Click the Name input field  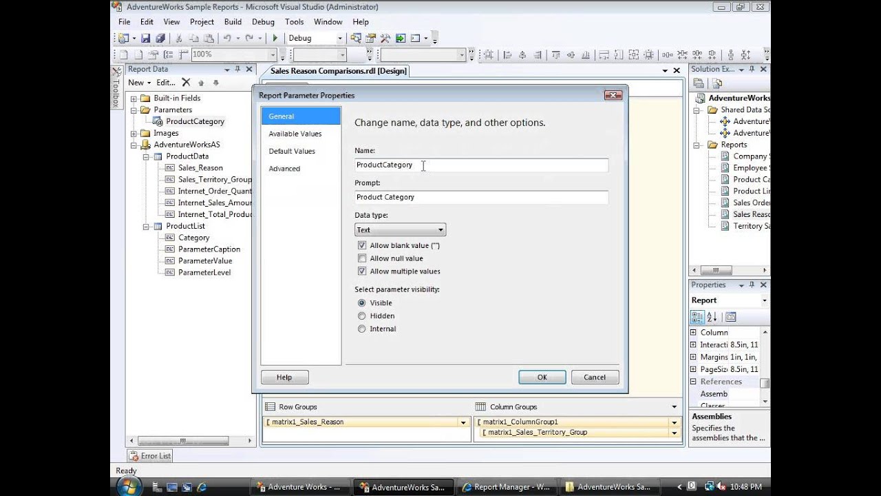click(x=481, y=165)
